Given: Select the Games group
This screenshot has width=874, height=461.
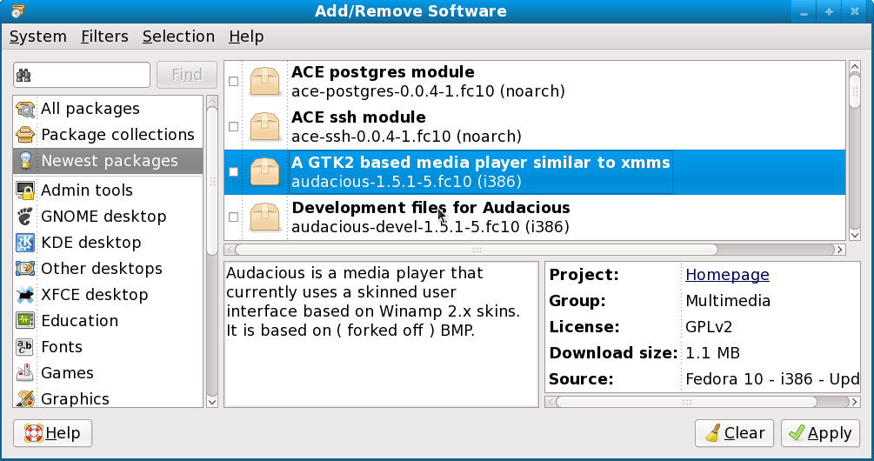Looking at the screenshot, I should [x=108, y=373].
